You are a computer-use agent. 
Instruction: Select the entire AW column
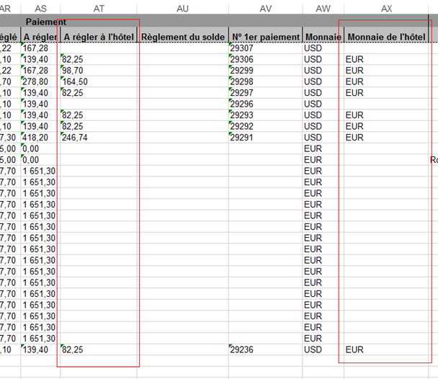(x=322, y=7)
